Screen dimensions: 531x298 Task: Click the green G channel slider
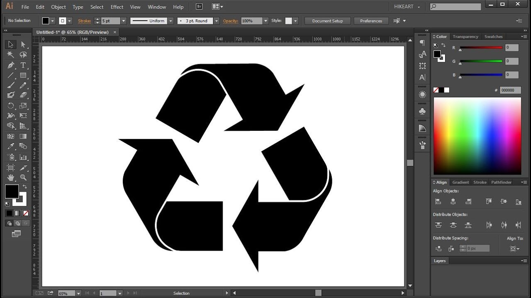481,62
